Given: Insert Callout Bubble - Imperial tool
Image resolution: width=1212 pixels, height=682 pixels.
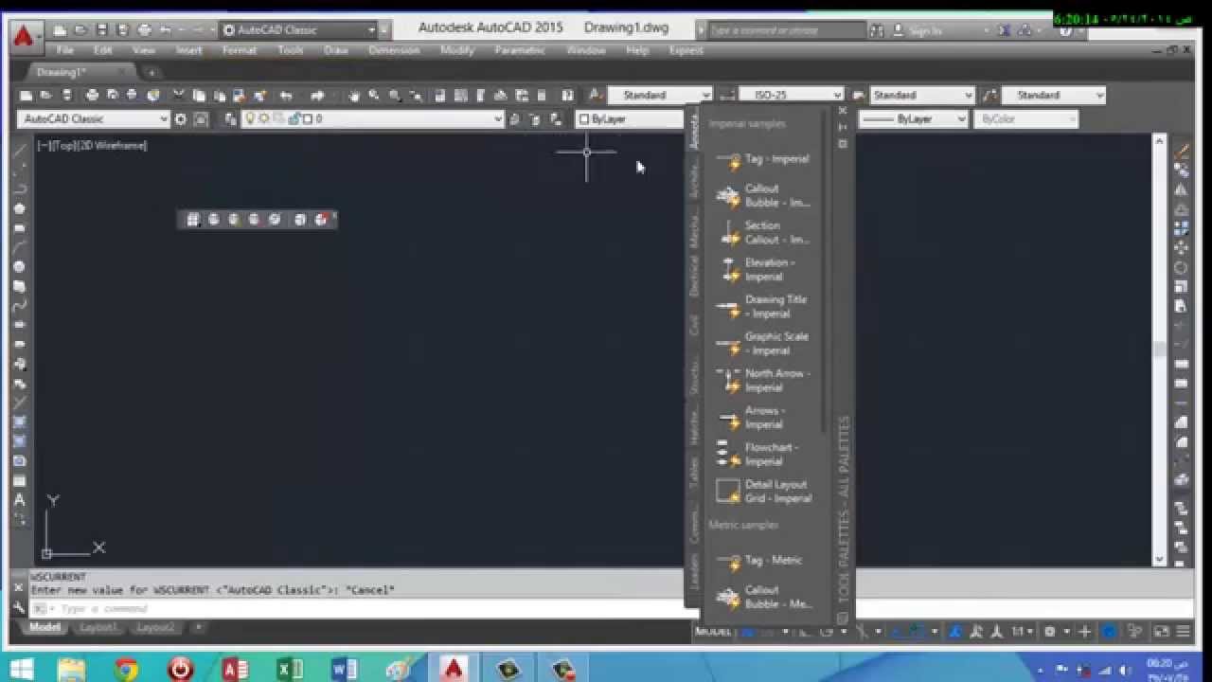Looking at the screenshot, I should tap(764, 195).
